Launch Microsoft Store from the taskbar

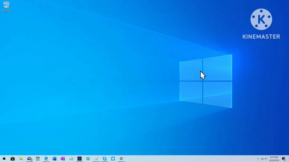pos(13,159)
